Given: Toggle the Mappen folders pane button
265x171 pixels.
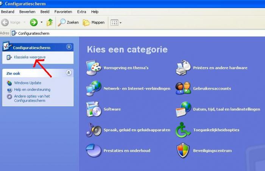Looking at the screenshot, I should click(x=94, y=22).
